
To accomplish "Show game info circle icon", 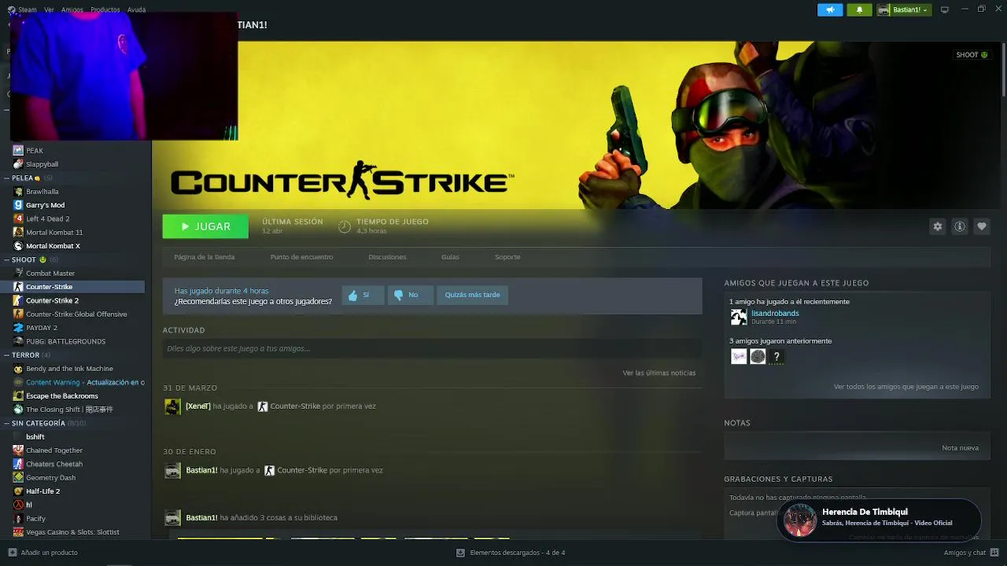I will coord(960,226).
